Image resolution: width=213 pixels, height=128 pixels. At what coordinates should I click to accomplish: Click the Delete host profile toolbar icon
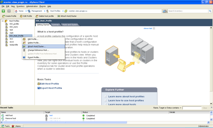click(37, 16)
